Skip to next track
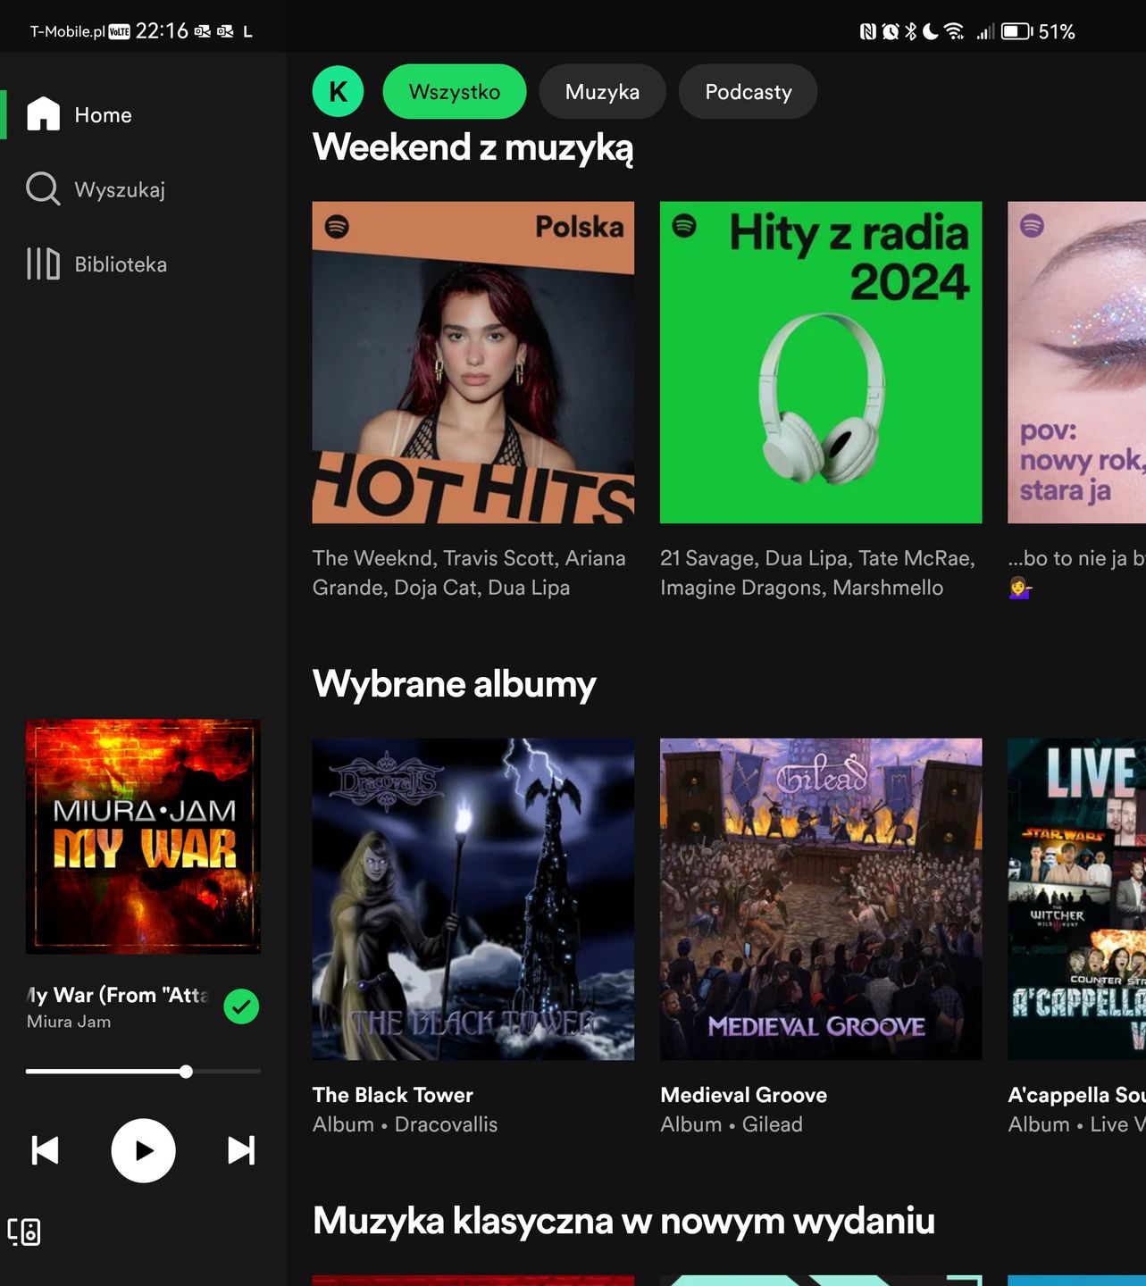The width and height of the screenshot is (1146, 1286). click(241, 1150)
